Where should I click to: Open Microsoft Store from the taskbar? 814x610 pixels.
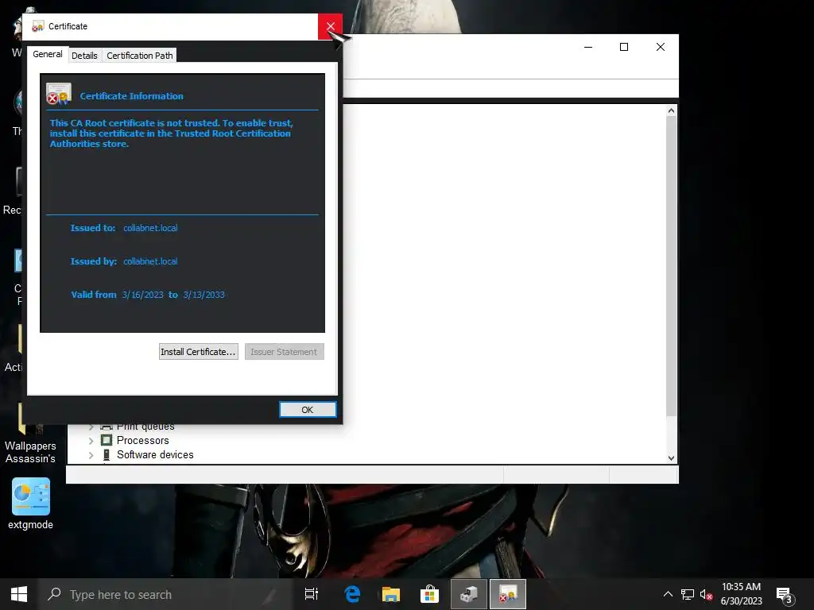coord(429,594)
